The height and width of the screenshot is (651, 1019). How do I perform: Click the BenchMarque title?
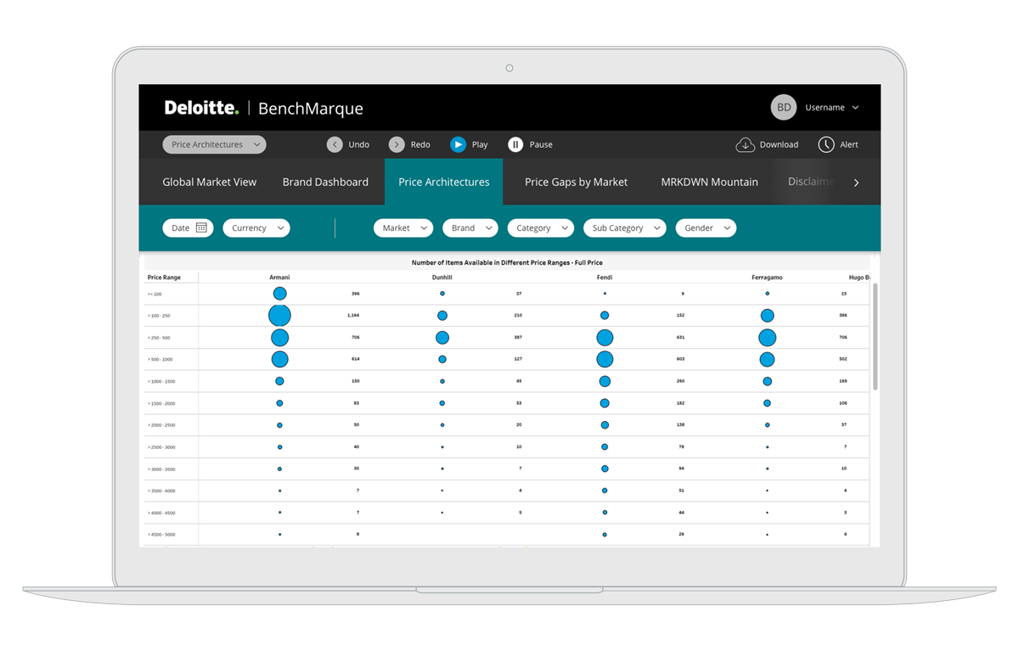(310, 109)
